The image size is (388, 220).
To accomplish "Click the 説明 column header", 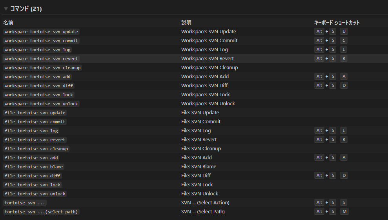I will pyautogui.click(x=186, y=23).
